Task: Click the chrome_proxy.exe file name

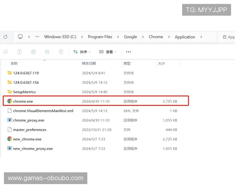Action: (29, 120)
